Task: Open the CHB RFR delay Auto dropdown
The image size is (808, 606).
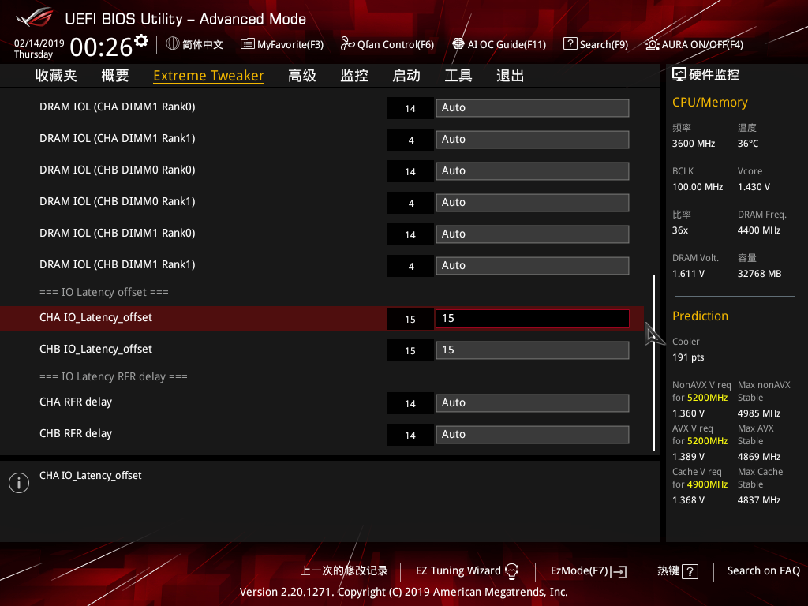Action: point(532,434)
